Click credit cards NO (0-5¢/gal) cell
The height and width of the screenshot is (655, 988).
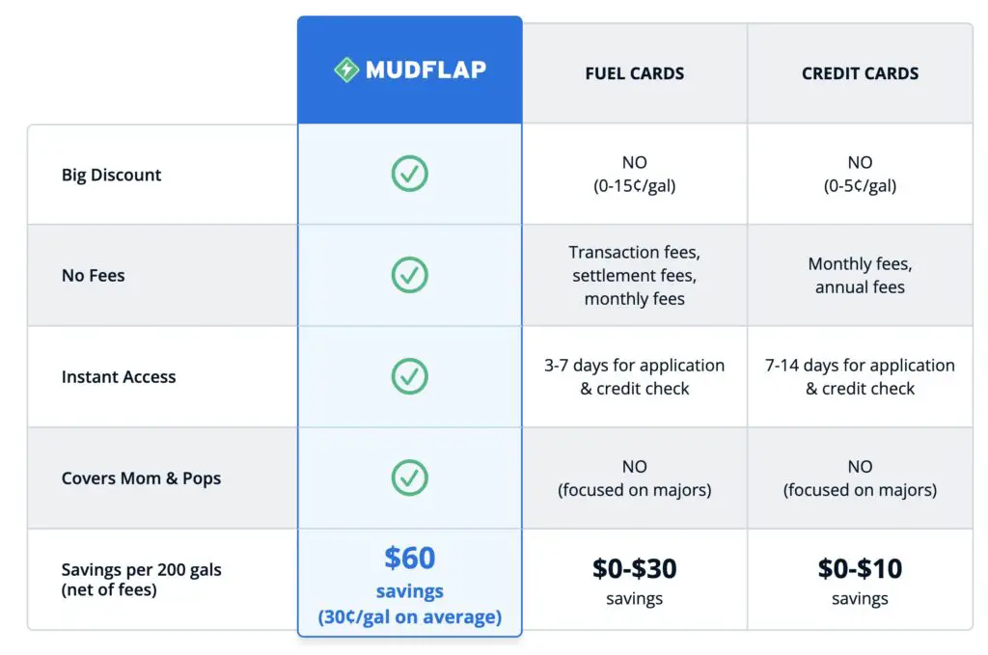click(860, 174)
